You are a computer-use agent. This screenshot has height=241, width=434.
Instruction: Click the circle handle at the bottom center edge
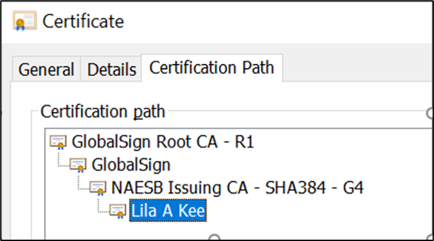point(214,238)
